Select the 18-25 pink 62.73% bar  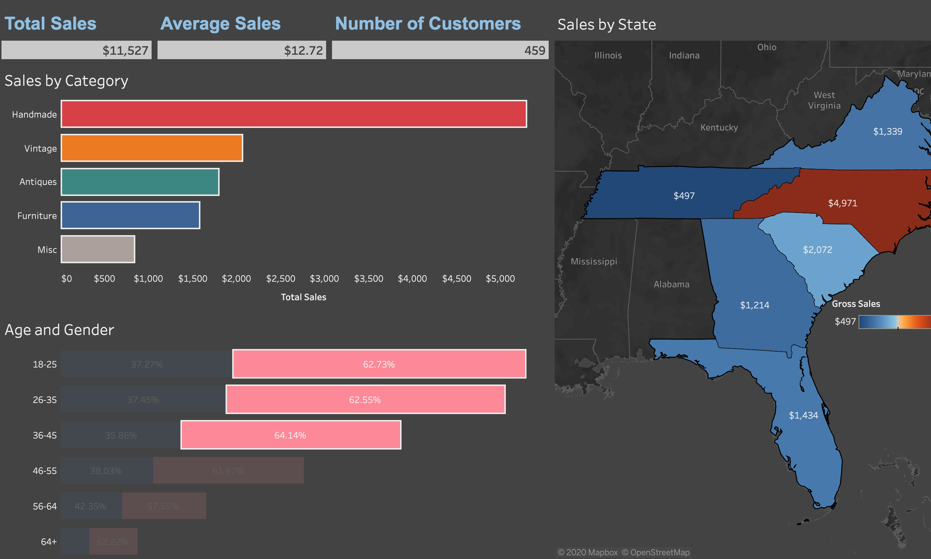[379, 364]
